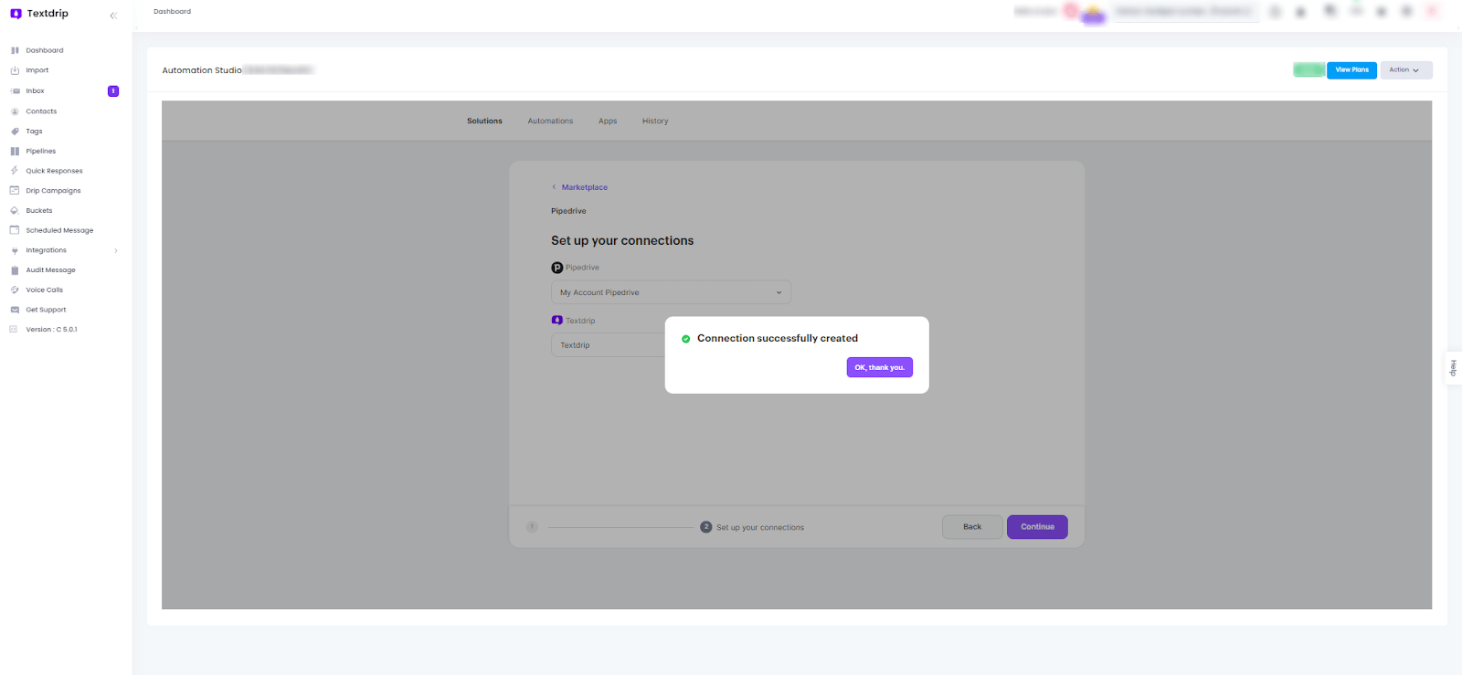Open the Apps tab
The width and height of the screenshot is (1462, 675).
click(608, 121)
